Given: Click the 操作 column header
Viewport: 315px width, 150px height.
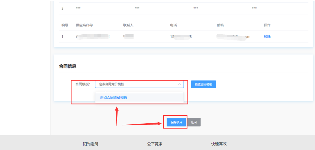Looking at the screenshot, I should point(267,25).
